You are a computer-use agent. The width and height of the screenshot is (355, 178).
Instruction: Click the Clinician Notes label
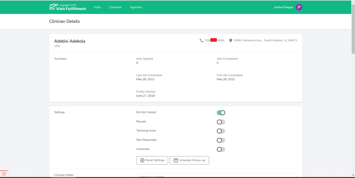click(64, 175)
